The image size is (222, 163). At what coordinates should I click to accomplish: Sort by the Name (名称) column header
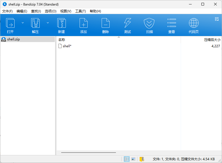pyautogui.click(x=62, y=40)
